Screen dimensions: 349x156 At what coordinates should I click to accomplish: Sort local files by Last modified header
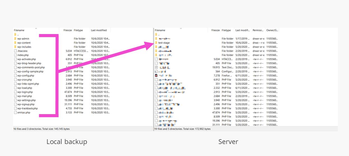tap(99, 30)
